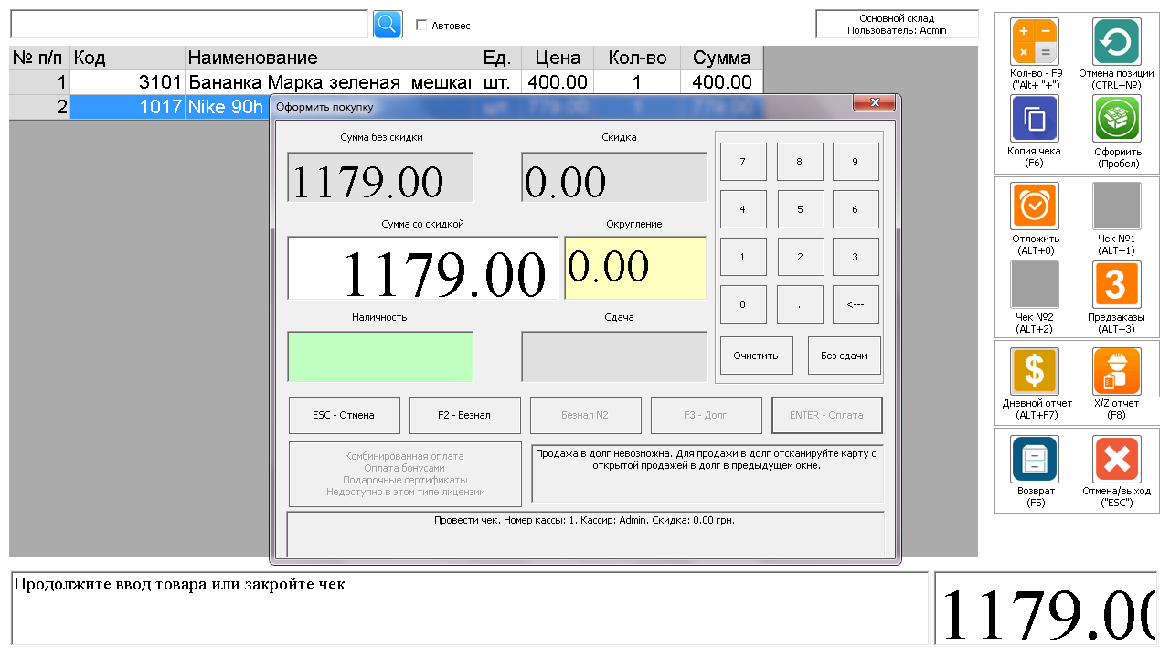Viewport: 1170px width, 658px height.
Task: Click Отложить alarm clock icon
Action: [1034, 207]
